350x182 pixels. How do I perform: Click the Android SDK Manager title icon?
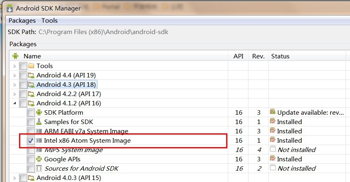click(10, 8)
